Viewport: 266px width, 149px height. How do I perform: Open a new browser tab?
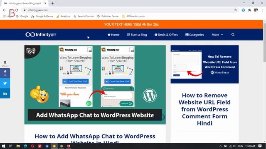click(x=53, y=3)
